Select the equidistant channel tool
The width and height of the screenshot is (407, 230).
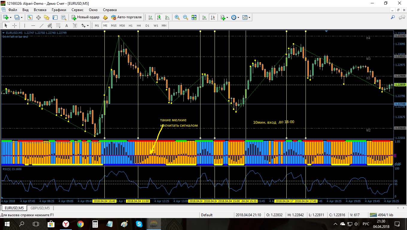click(x=50, y=25)
